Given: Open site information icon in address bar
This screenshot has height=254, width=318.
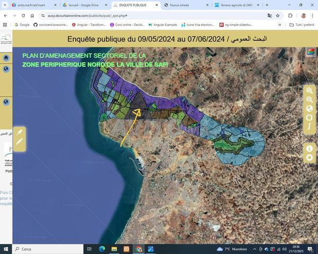Looking at the screenshot, I should tap(43, 15).
